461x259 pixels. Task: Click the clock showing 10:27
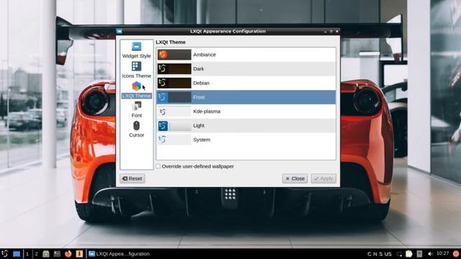[443, 253]
